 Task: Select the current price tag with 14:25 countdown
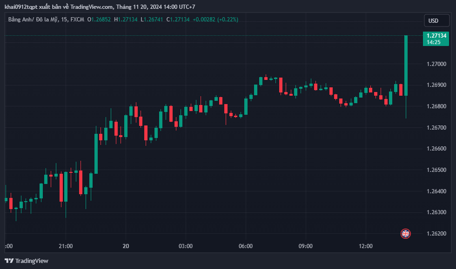tap(436, 39)
